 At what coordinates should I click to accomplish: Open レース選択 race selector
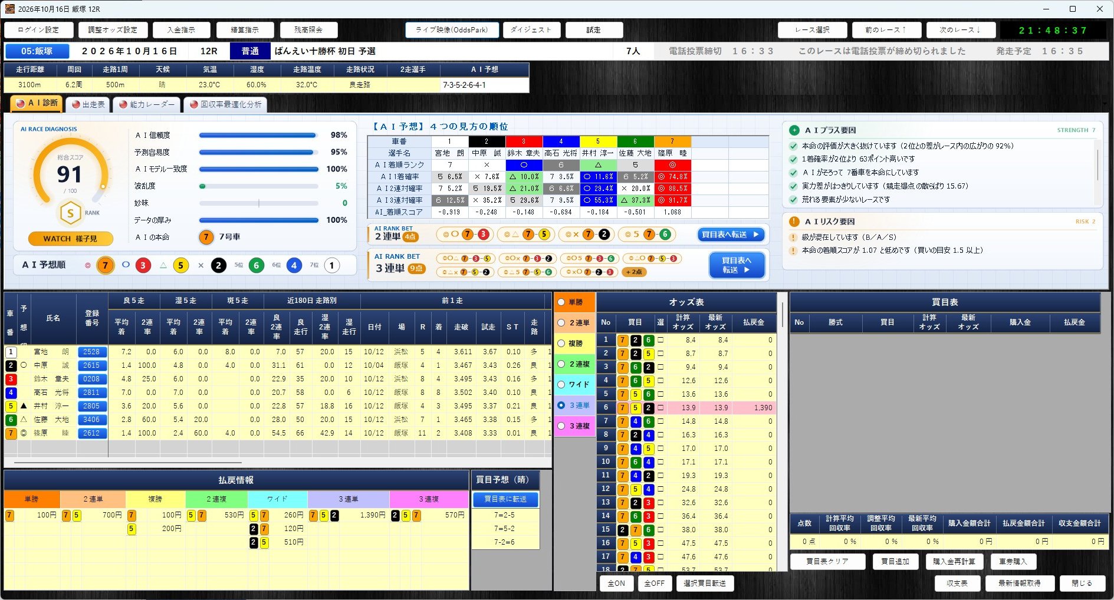click(x=812, y=30)
